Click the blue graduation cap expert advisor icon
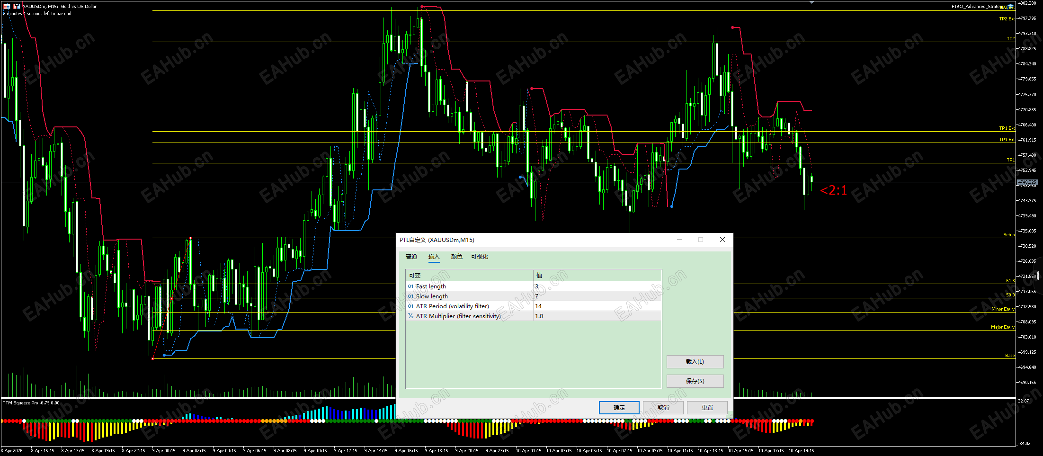This screenshot has width=1043, height=456. point(1011,6)
